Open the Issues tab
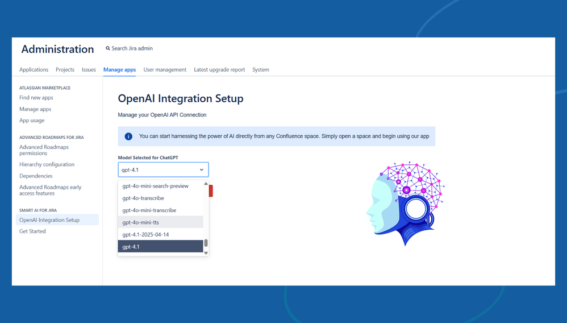567x323 pixels. point(89,69)
